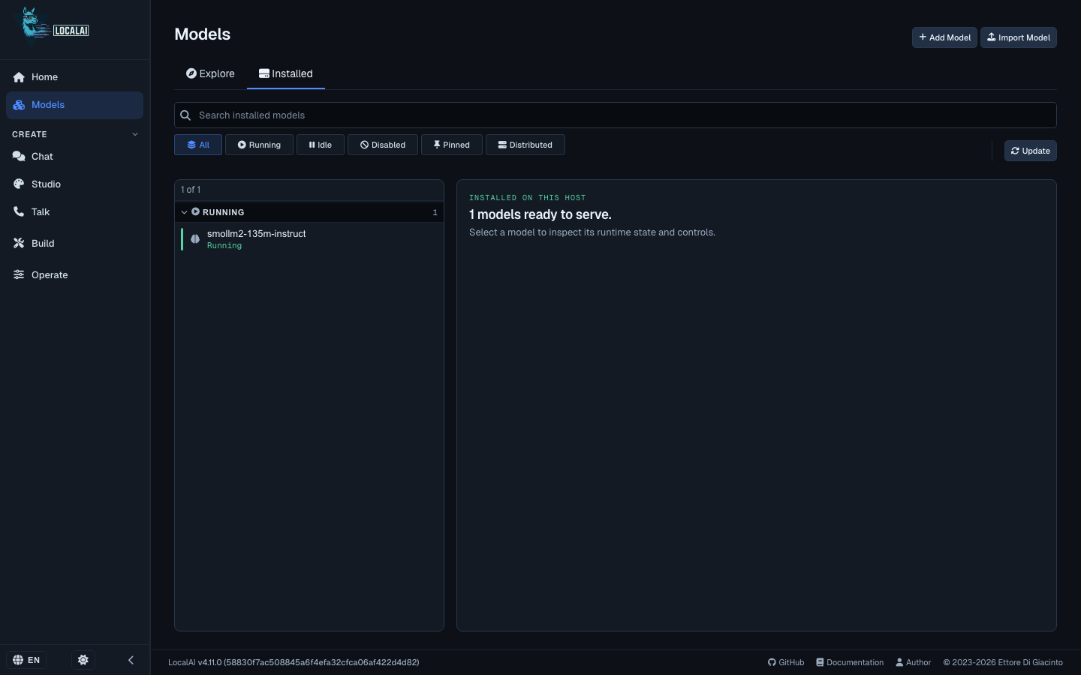Click the copyright Ettore Di Giacinto text

[x=1003, y=662]
